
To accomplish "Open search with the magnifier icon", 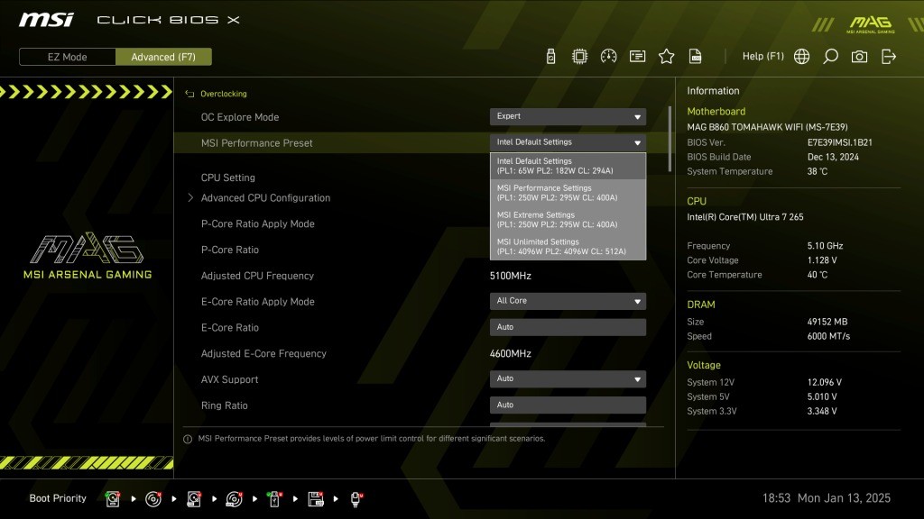I will (x=830, y=57).
